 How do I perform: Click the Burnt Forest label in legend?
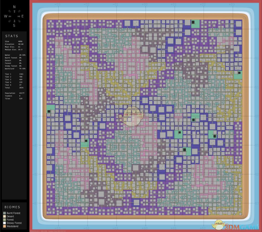14,213
